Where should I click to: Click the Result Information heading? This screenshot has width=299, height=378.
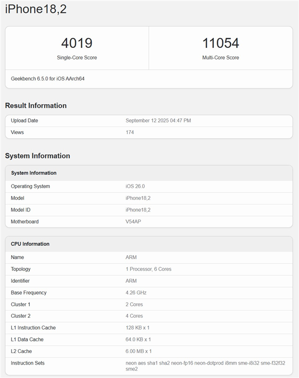coord(36,106)
